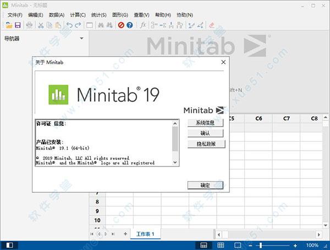Click the first graph brush toolbar icon
The width and height of the screenshot is (330, 250).
[x=191, y=25]
